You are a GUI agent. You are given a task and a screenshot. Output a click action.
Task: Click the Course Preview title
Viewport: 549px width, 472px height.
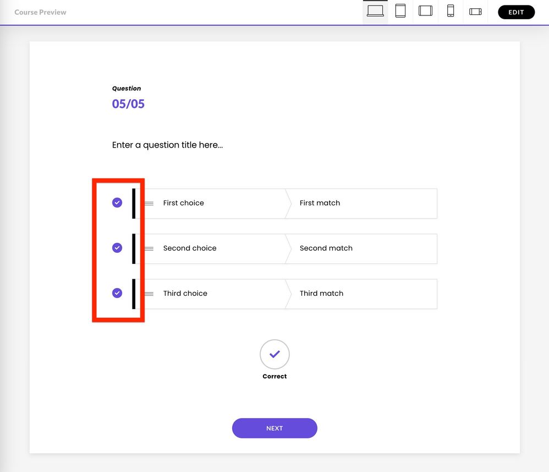[40, 12]
